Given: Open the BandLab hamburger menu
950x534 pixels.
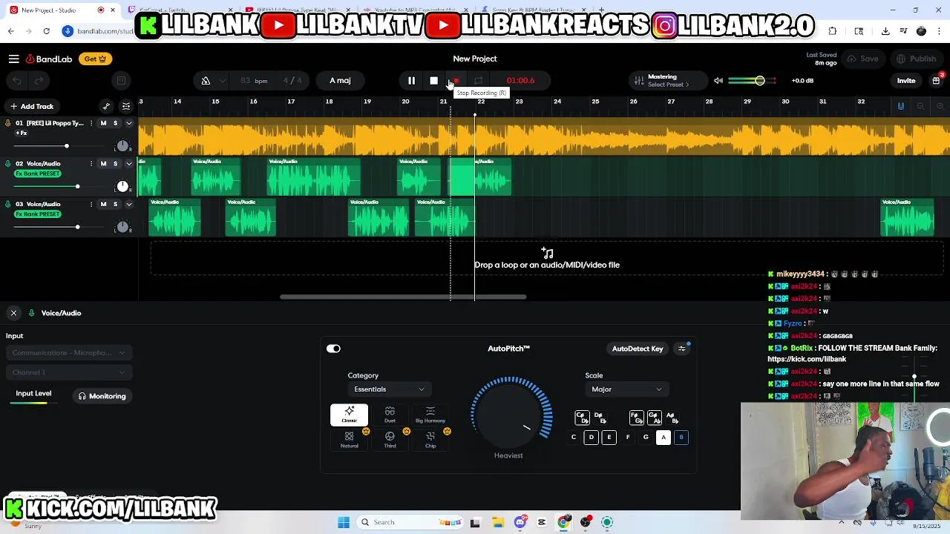Looking at the screenshot, I should [x=13, y=59].
